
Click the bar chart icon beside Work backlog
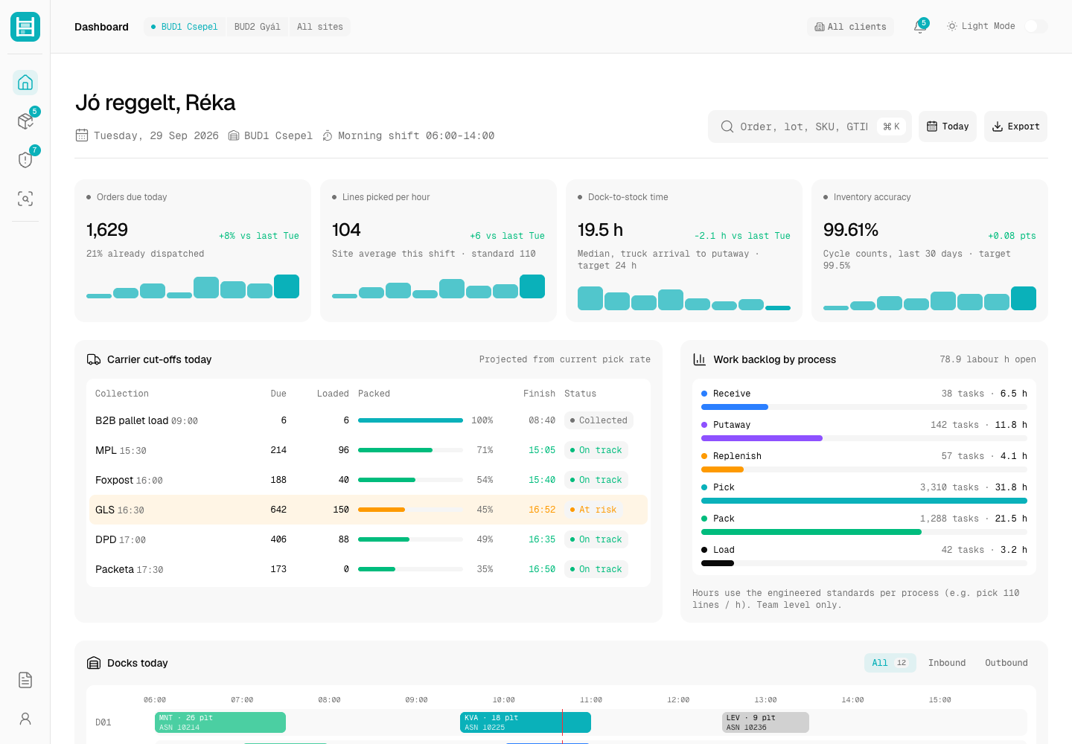(700, 359)
